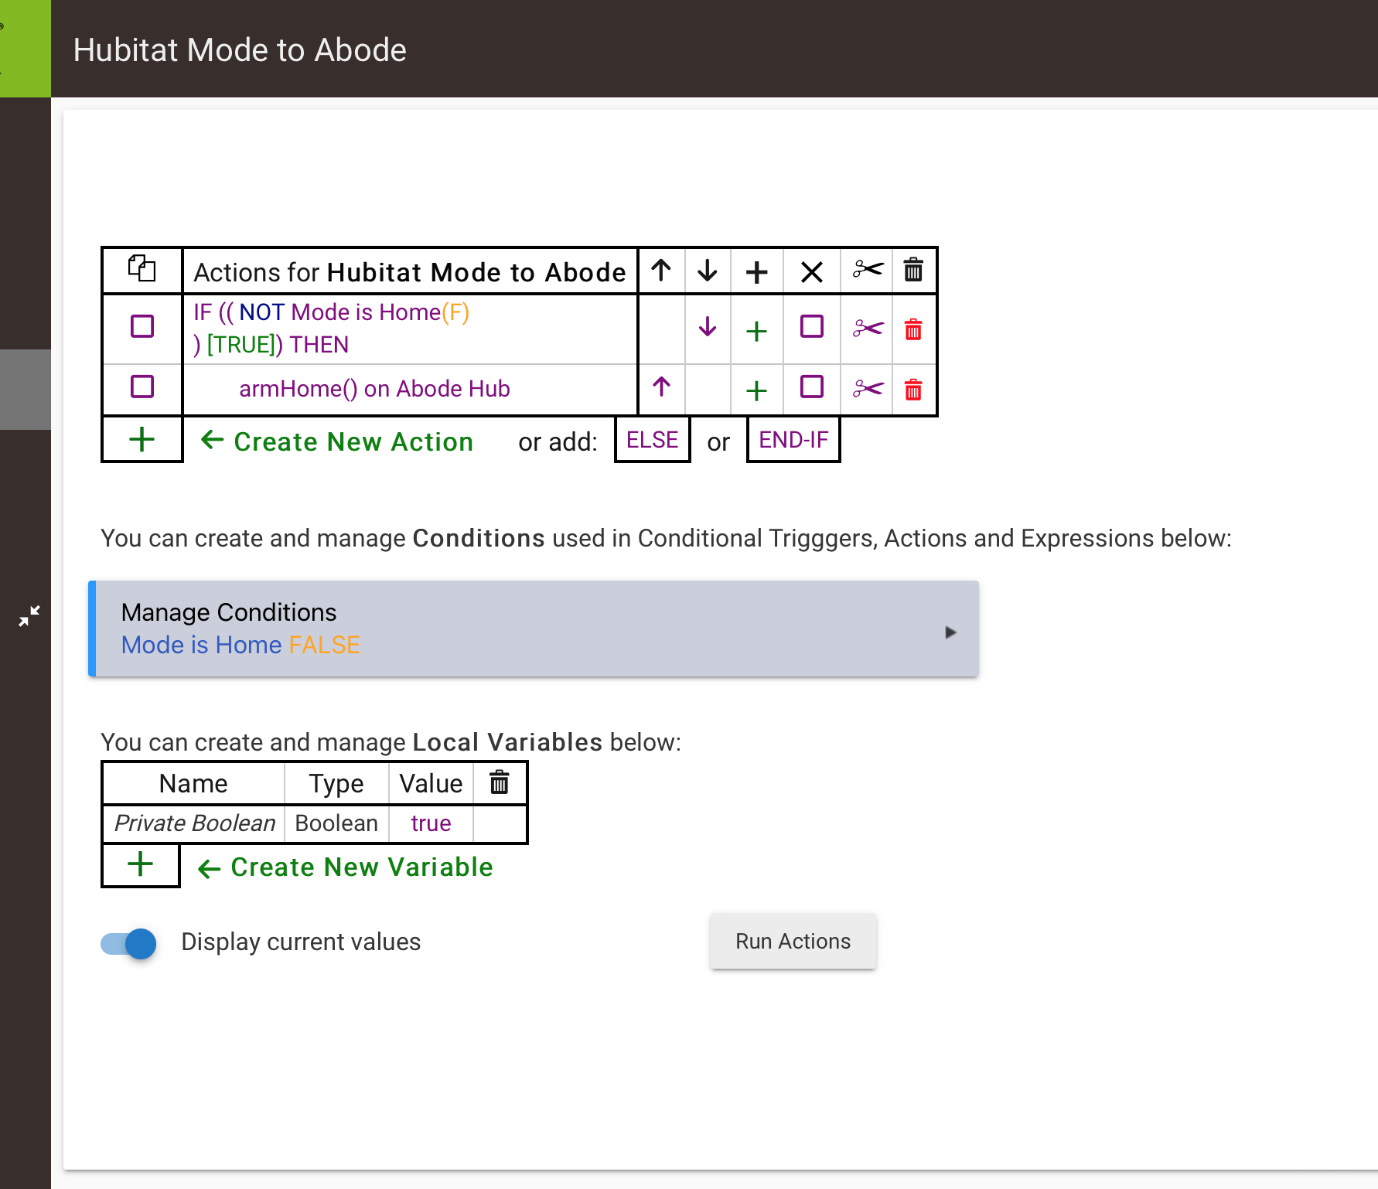Click the header trash delete icon
Screen dimensions: 1378x1189
[x=913, y=270]
